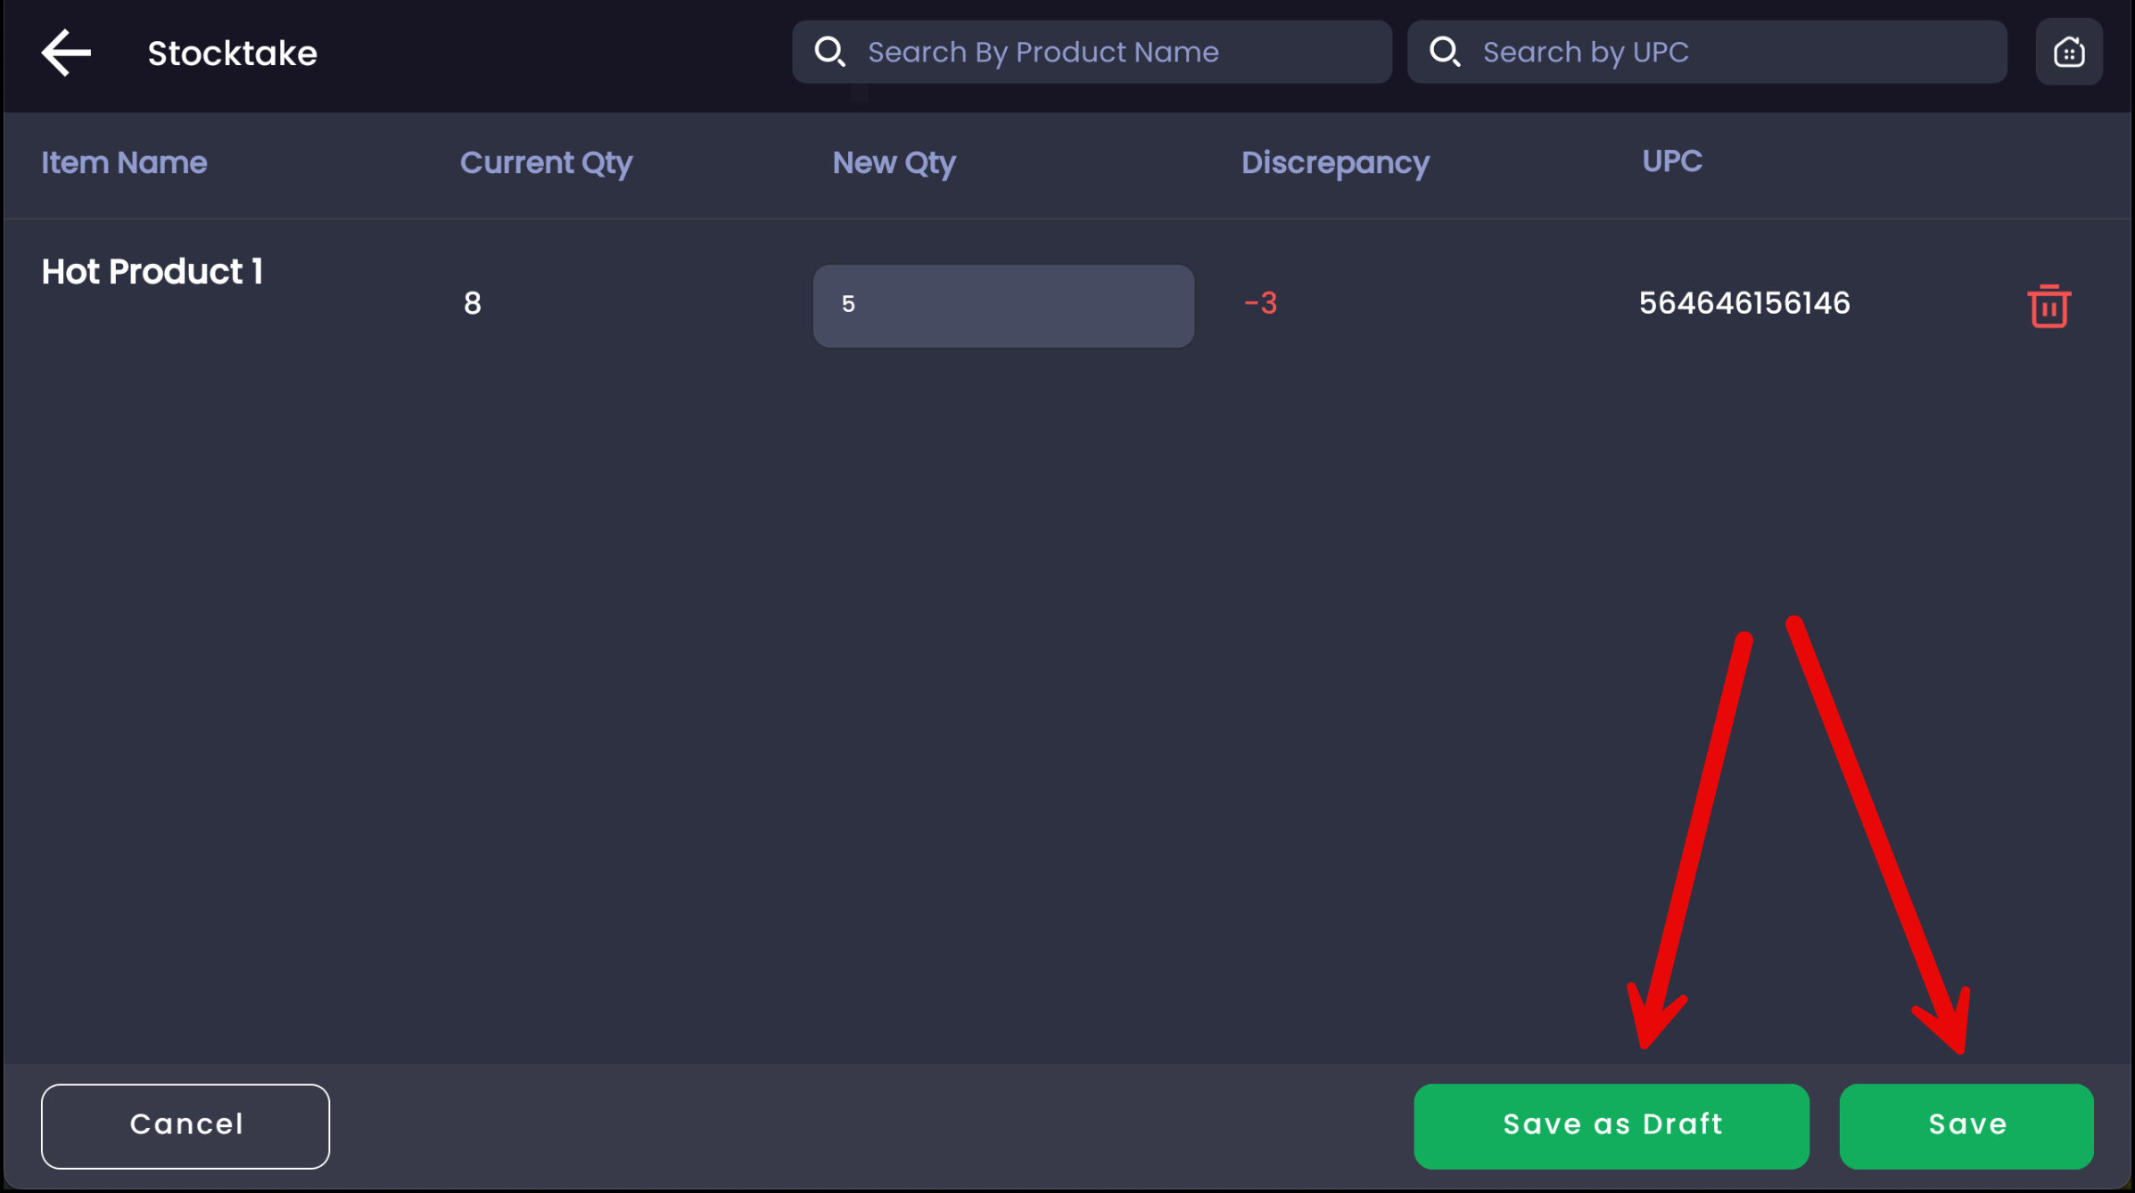
Task: Delete the Hot Product 1 row
Action: [2048, 307]
